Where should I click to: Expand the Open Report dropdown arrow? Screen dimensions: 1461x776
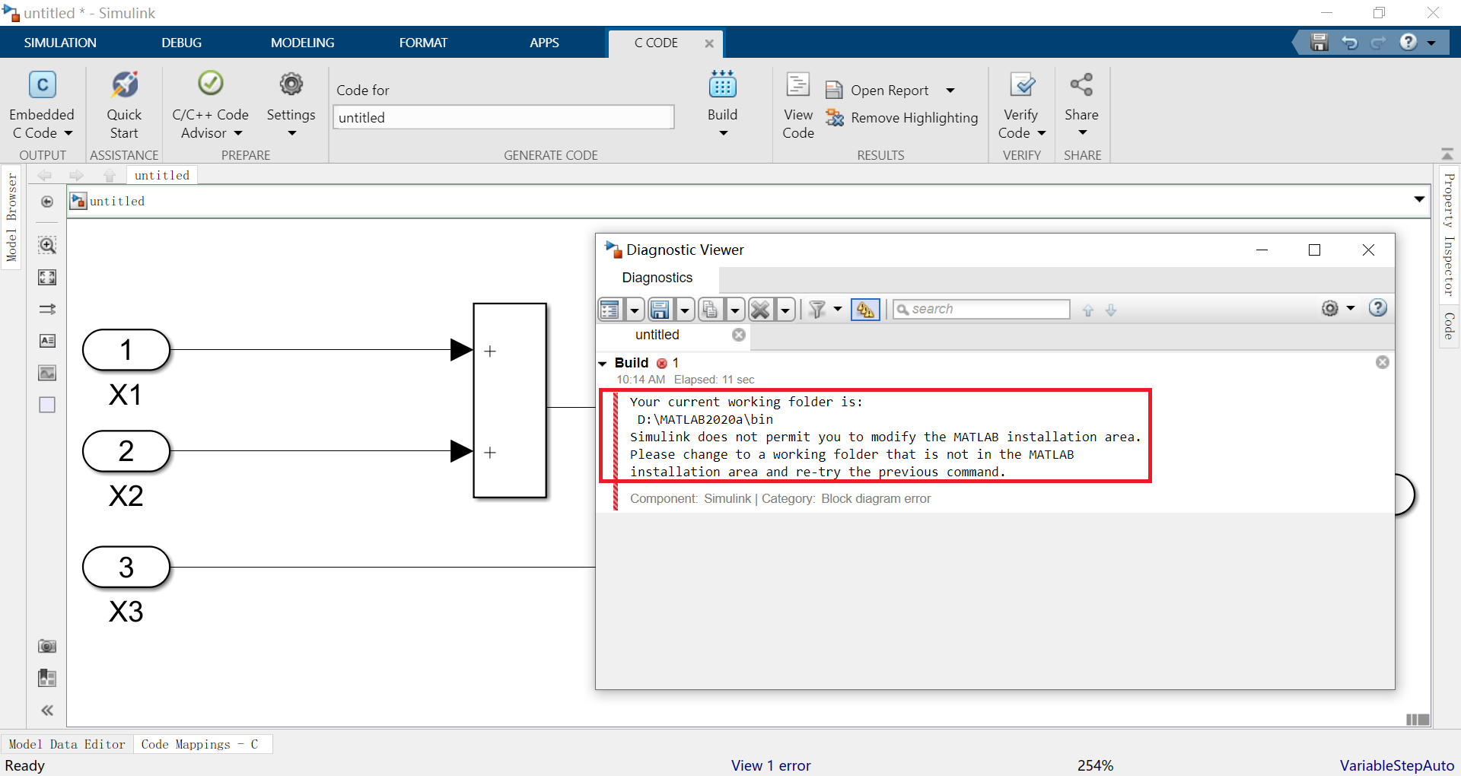pyautogui.click(x=950, y=91)
